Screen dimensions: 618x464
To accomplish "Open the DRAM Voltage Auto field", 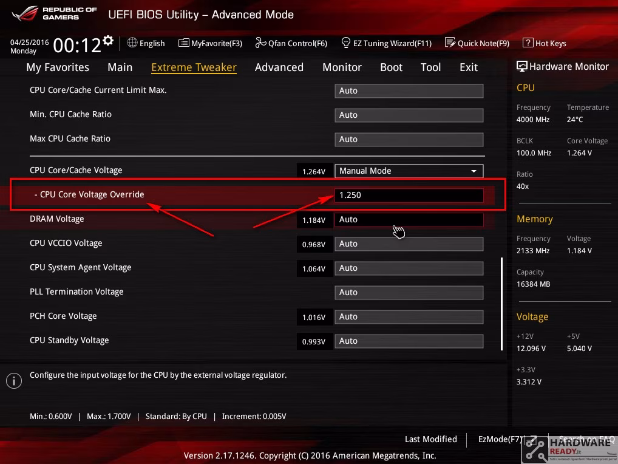I will (x=409, y=220).
